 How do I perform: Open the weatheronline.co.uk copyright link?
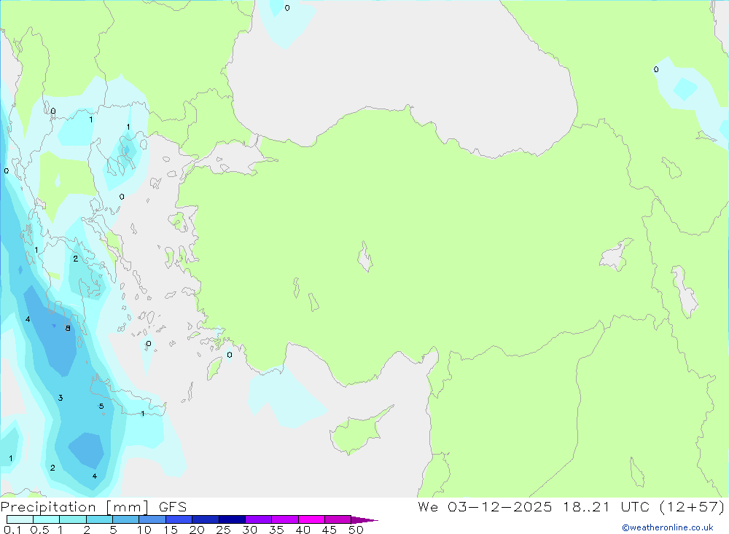[668, 527]
